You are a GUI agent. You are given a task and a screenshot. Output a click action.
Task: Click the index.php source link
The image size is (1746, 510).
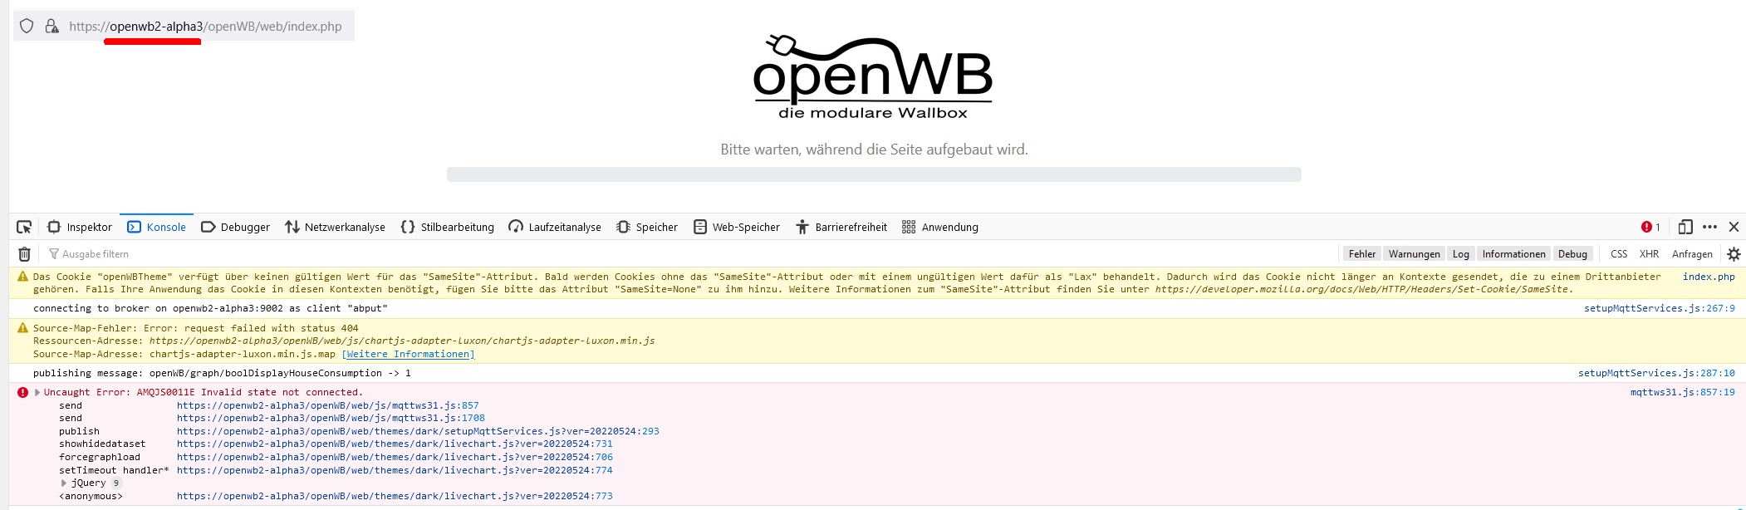click(1709, 277)
